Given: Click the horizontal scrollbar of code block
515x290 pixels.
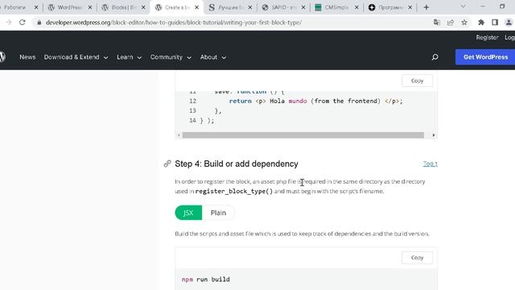Looking at the screenshot, I should (303, 135).
